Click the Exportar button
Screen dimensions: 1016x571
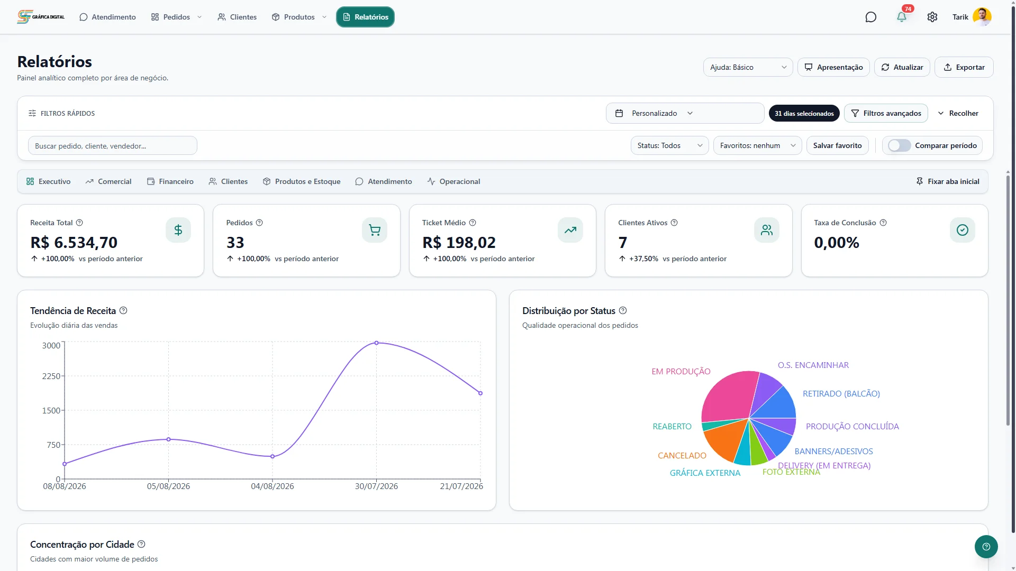(x=964, y=67)
